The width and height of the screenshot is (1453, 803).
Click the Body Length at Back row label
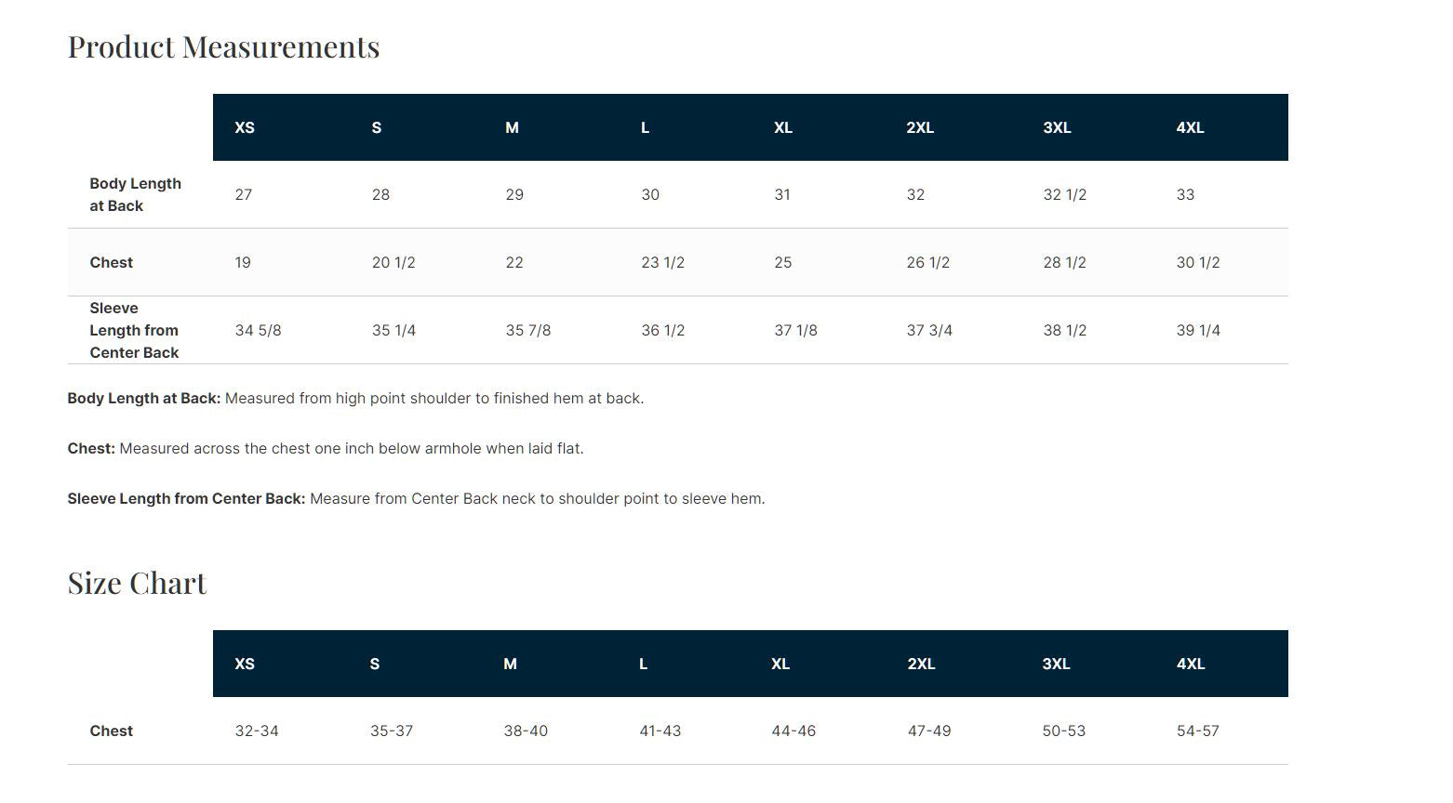[135, 194]
